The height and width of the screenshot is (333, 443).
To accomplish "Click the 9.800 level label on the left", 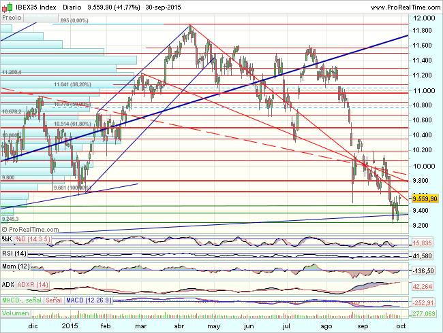I will point(8,177).
